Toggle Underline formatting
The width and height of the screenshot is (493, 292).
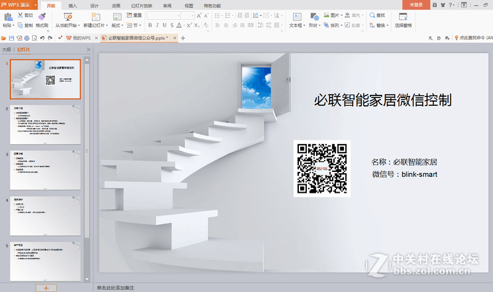click(165, 25)
